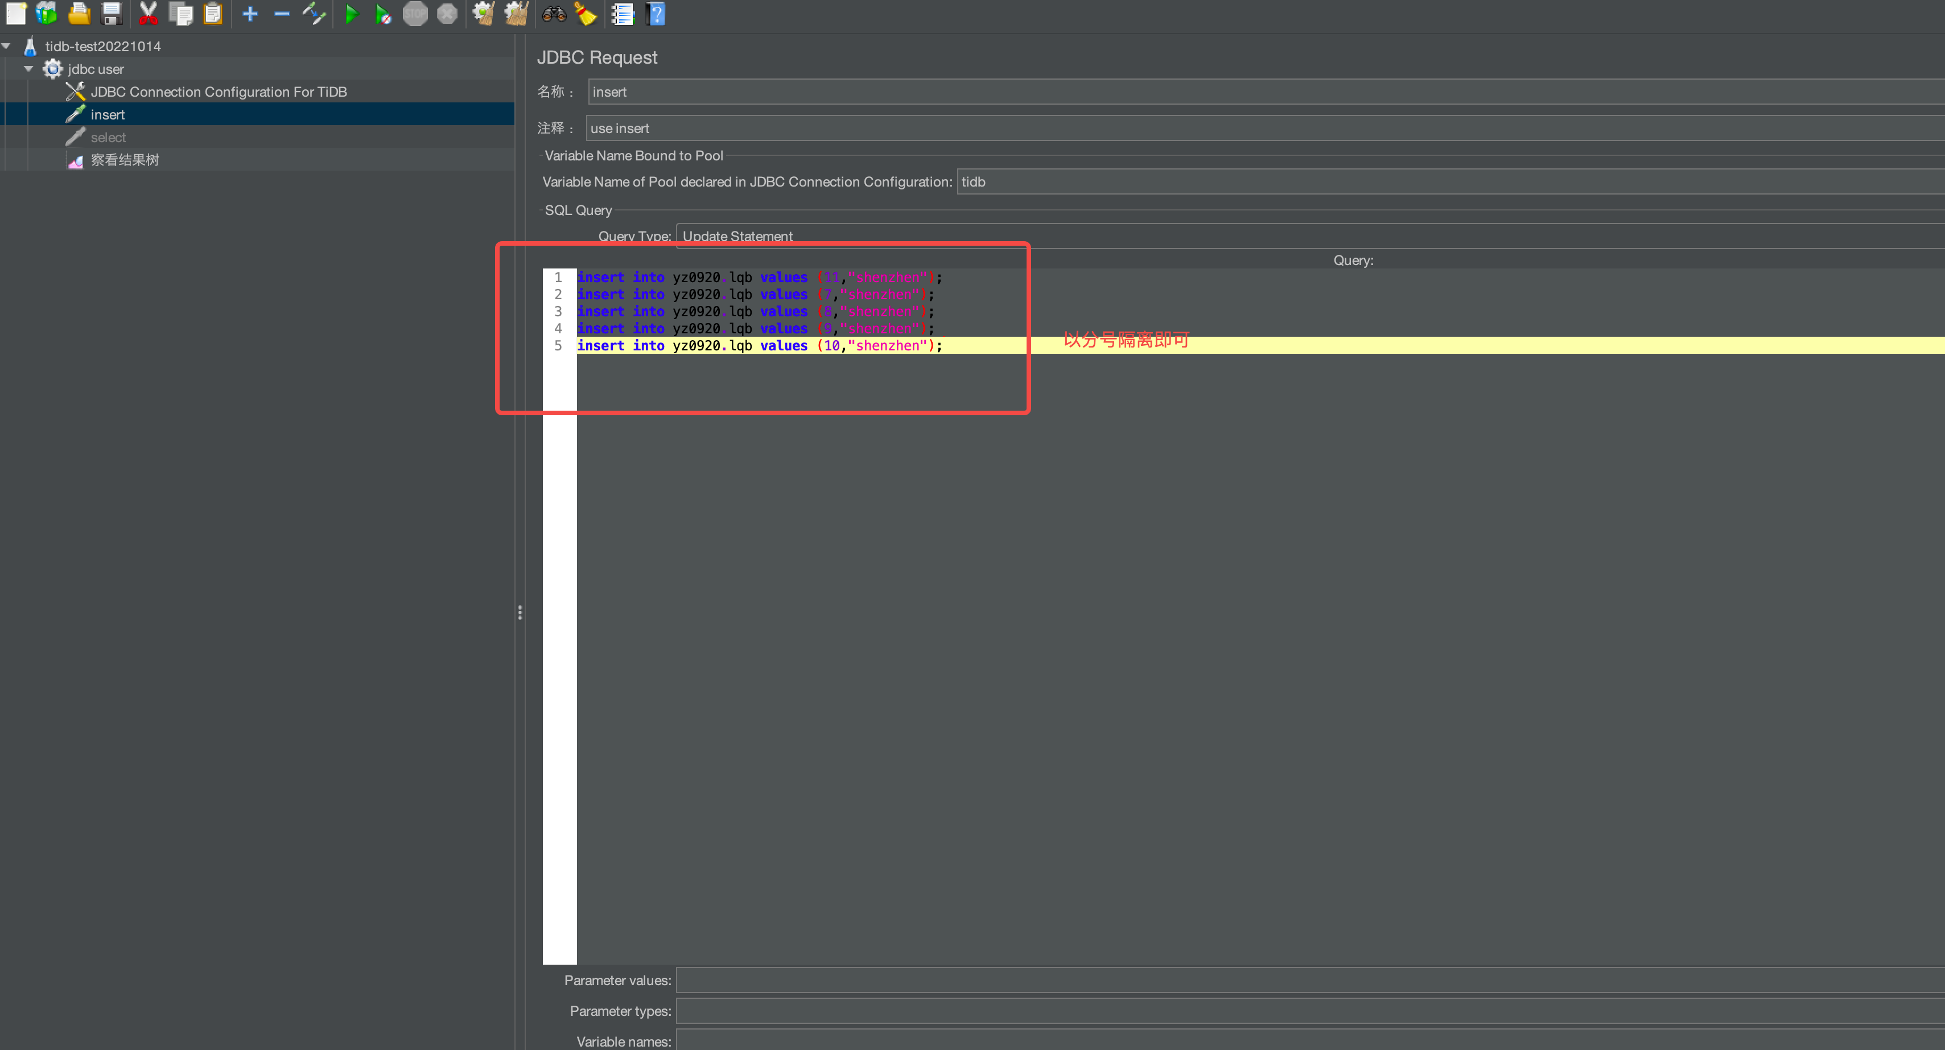Click the gear icon beside jdbc user
The height and width of the screenshot is (1050, 1945).
[52, 69]
